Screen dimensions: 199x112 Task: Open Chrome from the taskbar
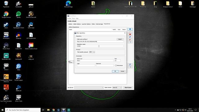53,110
